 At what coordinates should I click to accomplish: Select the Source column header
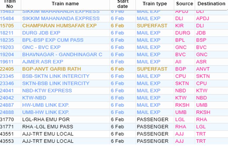(185, 4)
